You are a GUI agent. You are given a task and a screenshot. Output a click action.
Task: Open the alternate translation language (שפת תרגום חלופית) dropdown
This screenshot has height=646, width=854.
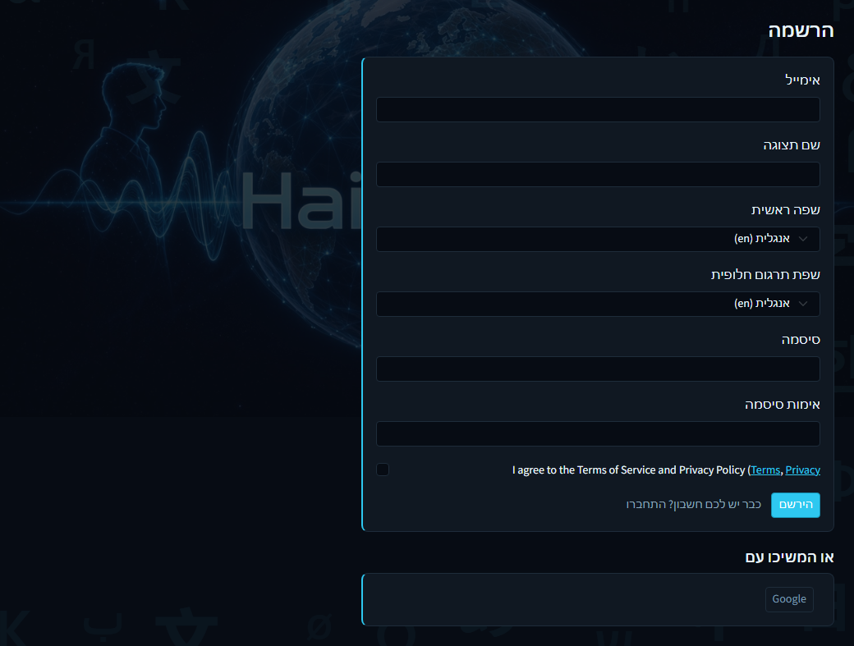tap(598, 304)
